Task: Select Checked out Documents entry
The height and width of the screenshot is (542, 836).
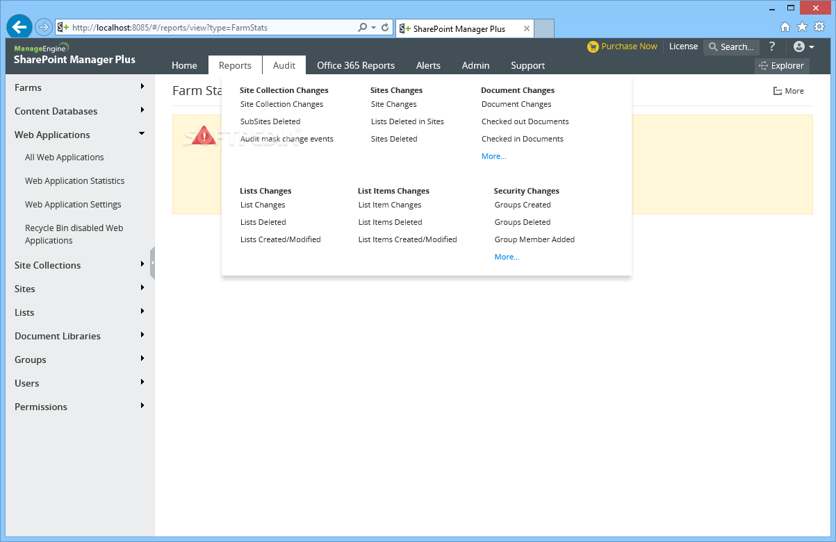Action: coord(525,121)
